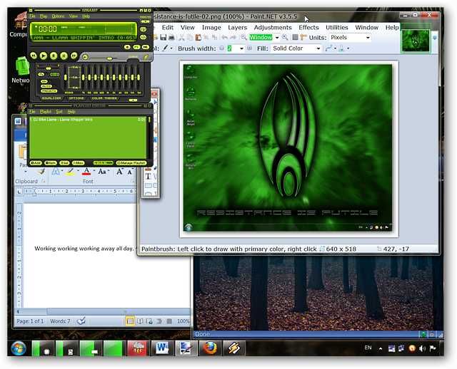457x369 pixels.
Task: Click Manage Playlist button
Action: (131, 163)
